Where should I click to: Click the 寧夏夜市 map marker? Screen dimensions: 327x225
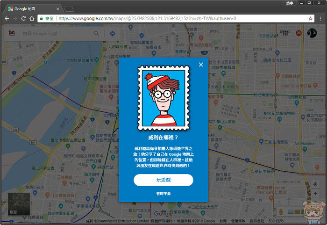tap(154, 53)
